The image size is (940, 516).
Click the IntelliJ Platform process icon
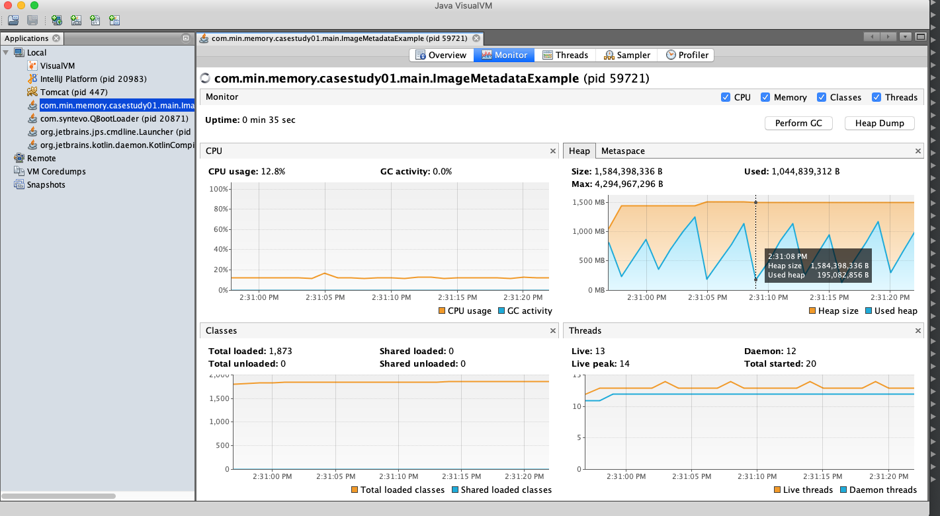[x=32, y=79]
